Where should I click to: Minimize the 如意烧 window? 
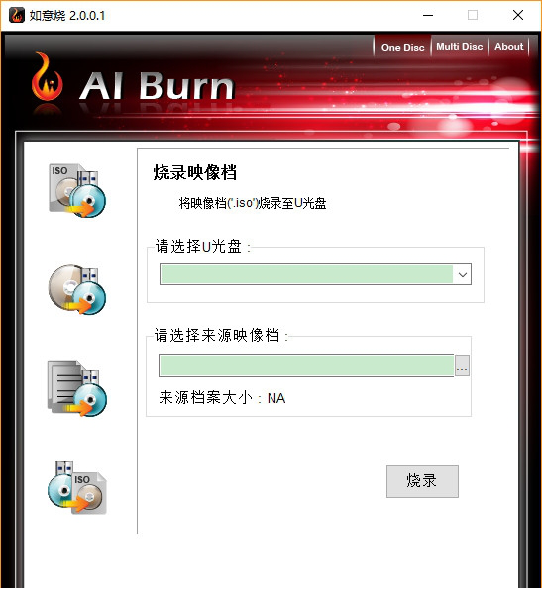click(x=428, y=15)
